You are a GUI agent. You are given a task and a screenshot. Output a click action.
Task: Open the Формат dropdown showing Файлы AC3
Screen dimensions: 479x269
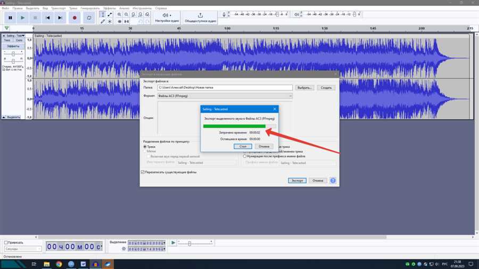(x=225, y=96)
